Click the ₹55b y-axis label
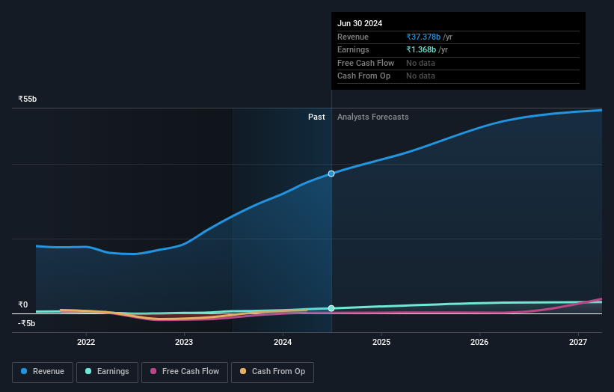 click(28, 99)
